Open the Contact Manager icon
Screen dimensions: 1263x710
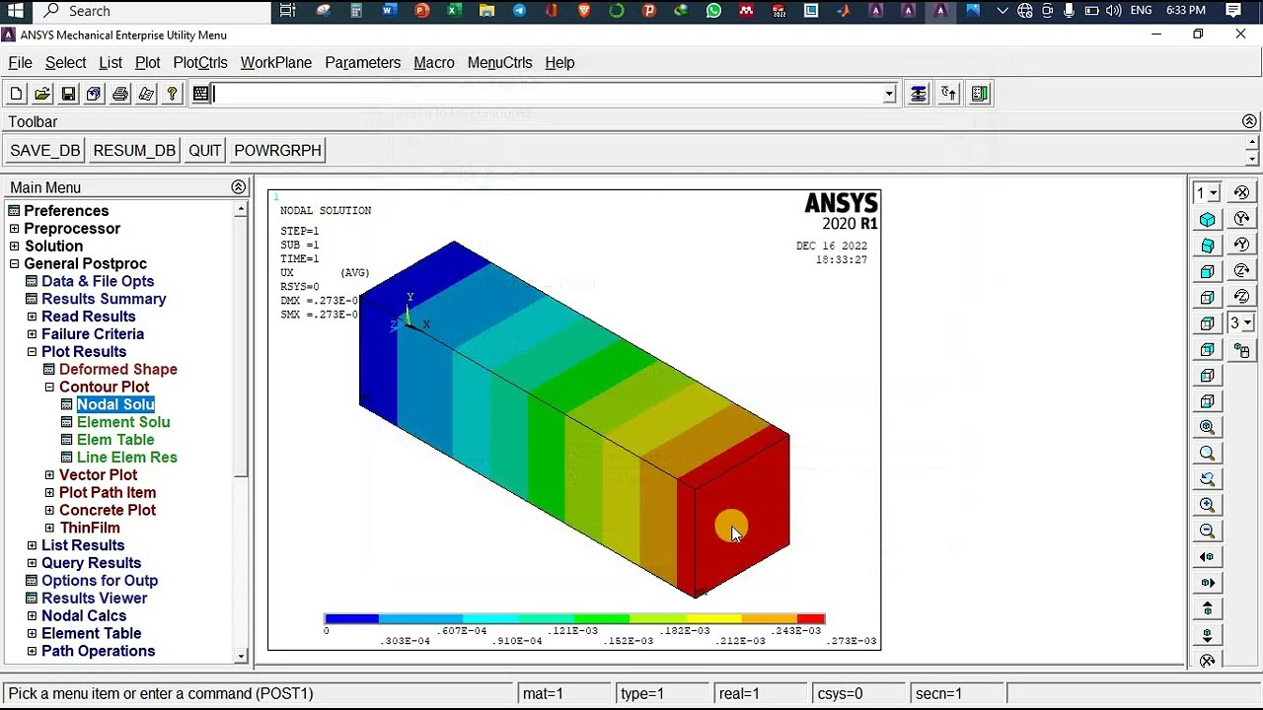pos(980,94)
